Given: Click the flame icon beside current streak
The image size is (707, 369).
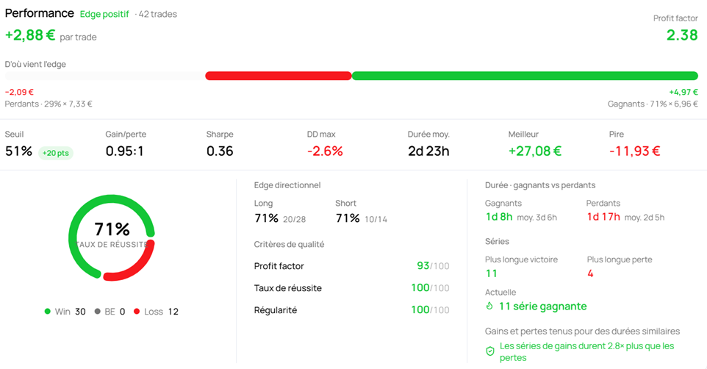Looking at the screenshot, I should click(489, 307).
